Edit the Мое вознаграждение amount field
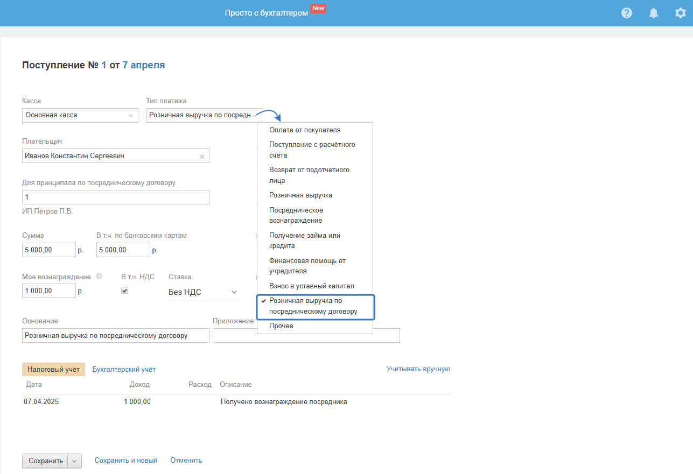Viewport: 693px width, 474px height. [49, 291]
